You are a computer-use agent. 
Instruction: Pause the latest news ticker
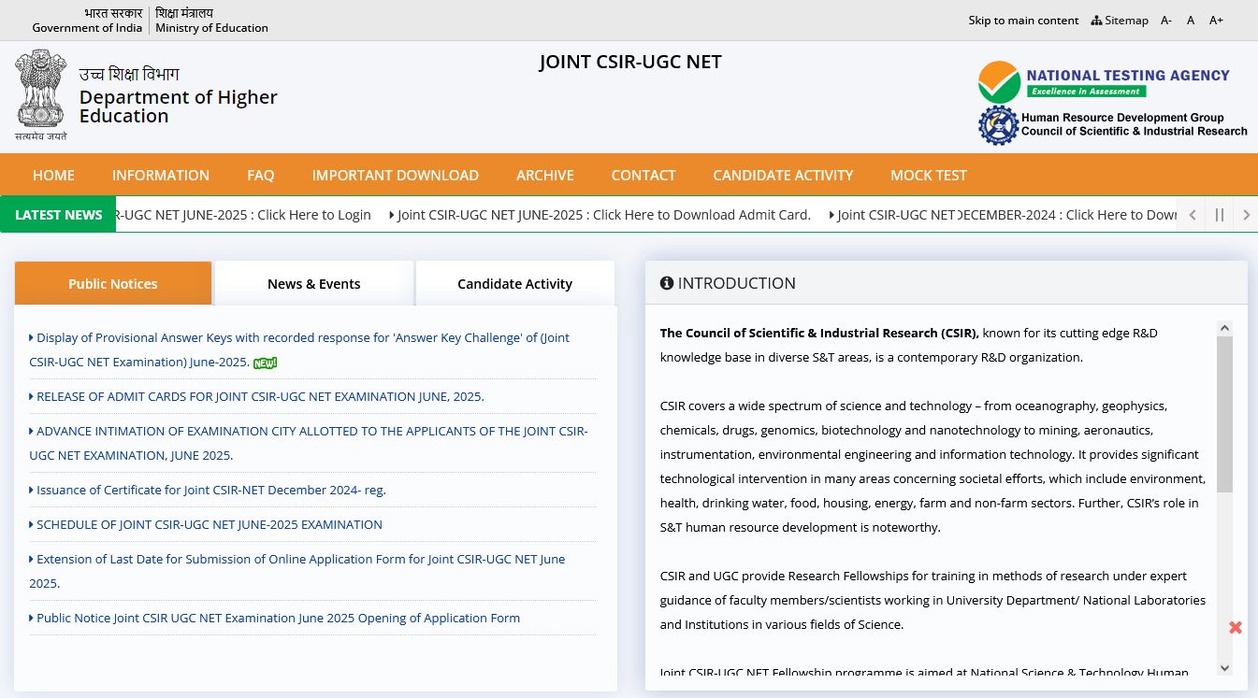(1219, 215)
